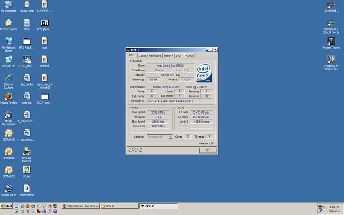The width and height of the screenshot is (344, 215).
Task: Click the Specification field text
Action: [x=180, y=87]
